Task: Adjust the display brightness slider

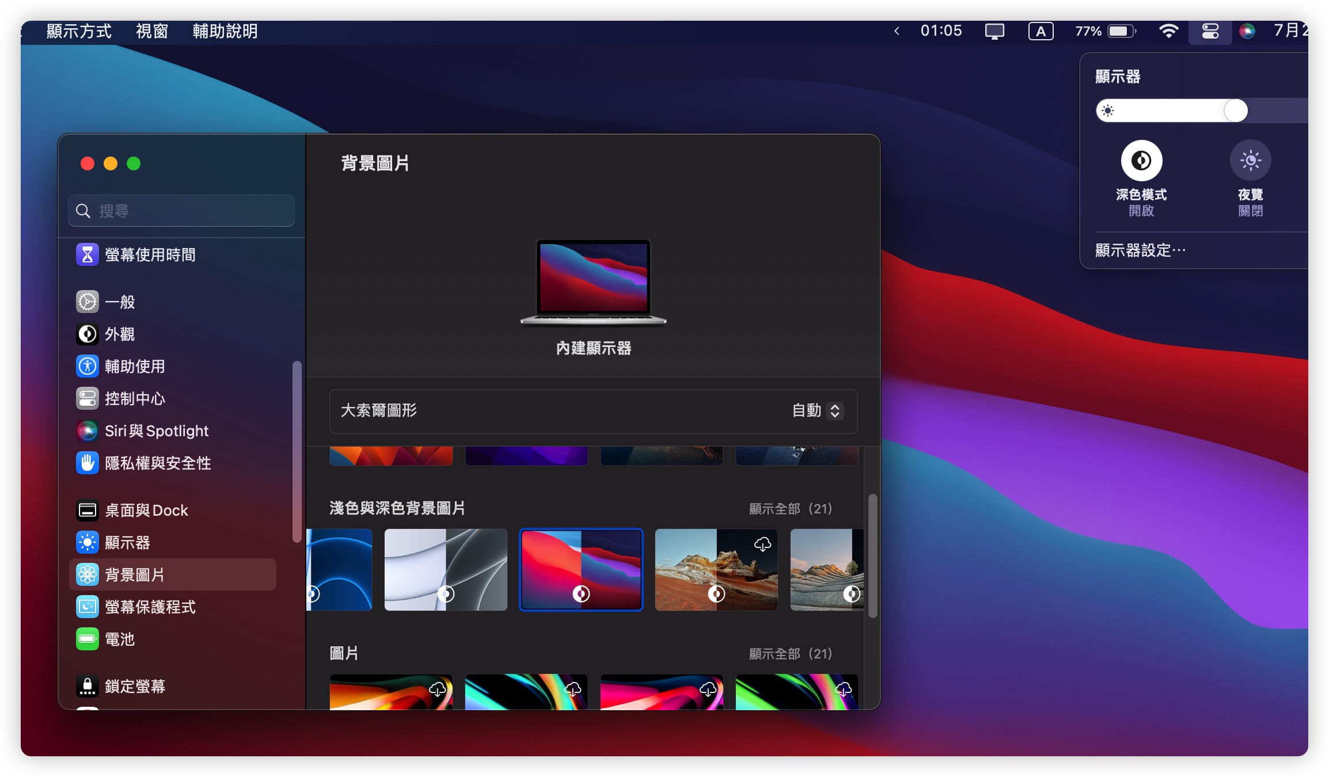Action: [1235, 111]
